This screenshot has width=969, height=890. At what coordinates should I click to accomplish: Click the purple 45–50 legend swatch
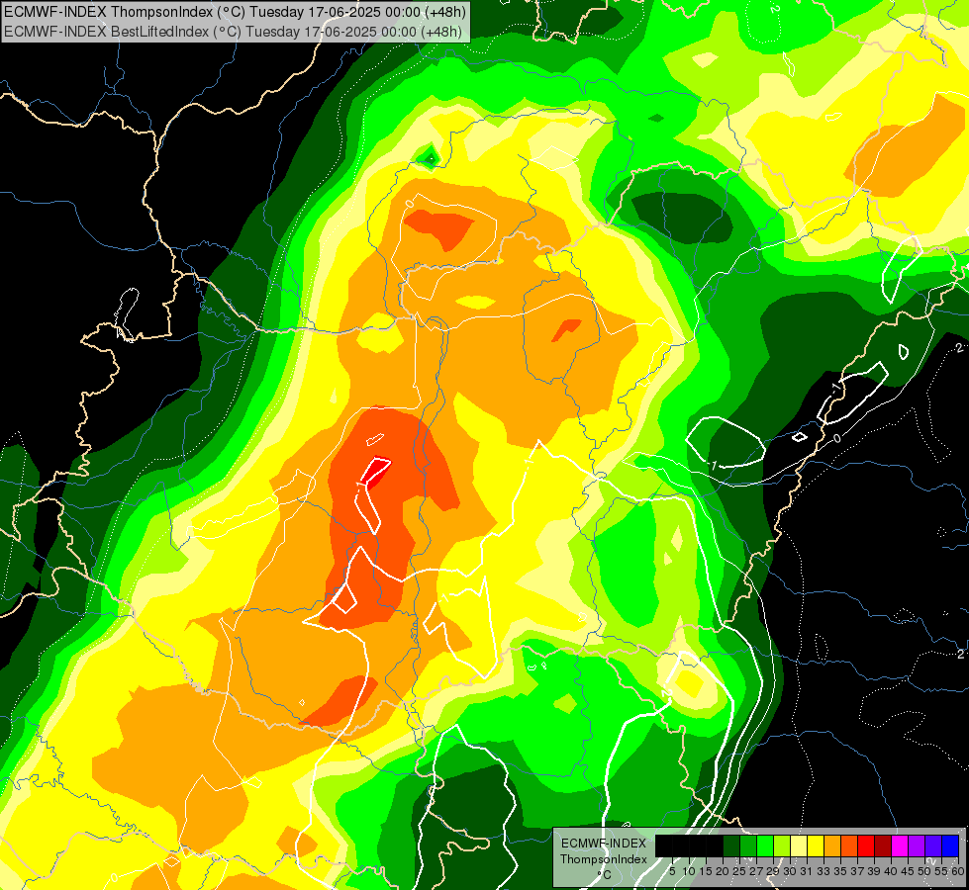(917, 845)
